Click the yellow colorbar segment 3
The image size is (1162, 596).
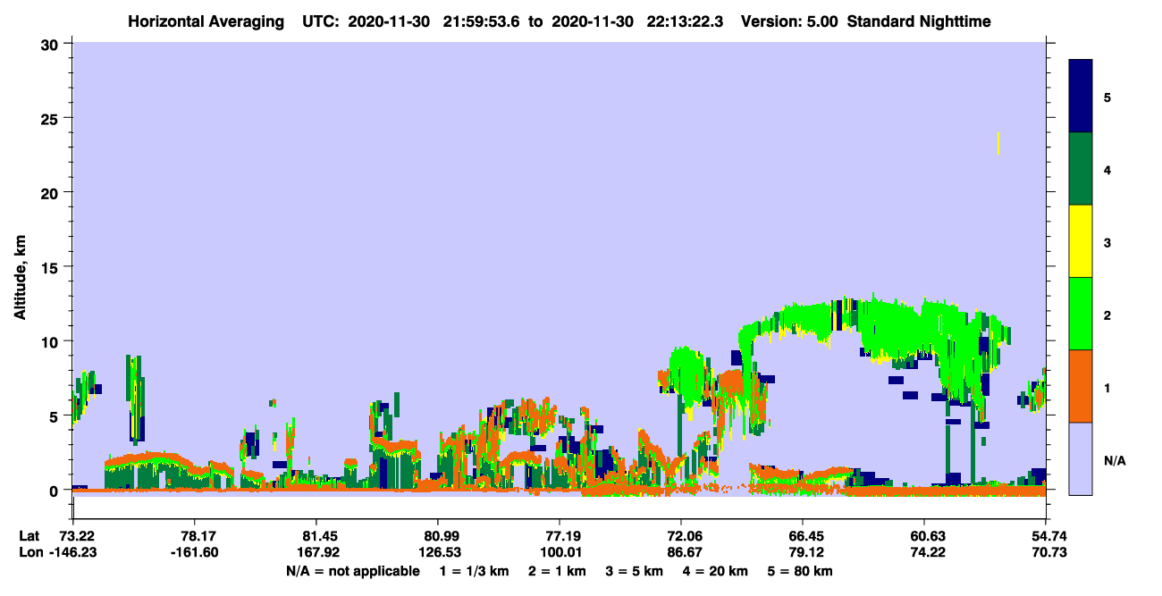click(1081, 241)
